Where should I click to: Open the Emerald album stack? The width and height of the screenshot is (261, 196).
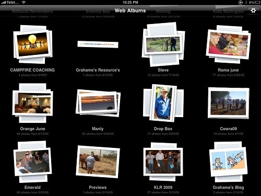(x=32, y=162)
